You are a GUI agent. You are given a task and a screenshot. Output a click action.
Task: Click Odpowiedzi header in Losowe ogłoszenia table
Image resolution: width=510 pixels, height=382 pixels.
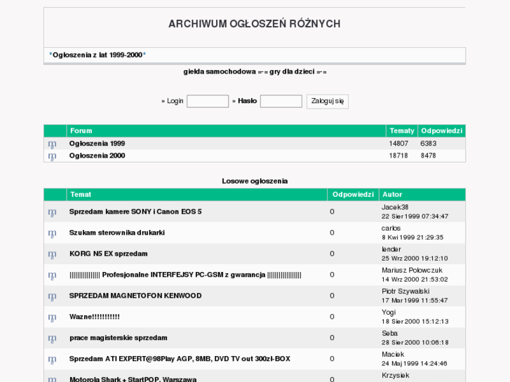coord(353,194)
